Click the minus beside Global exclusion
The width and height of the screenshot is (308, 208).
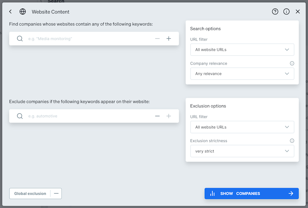[x=56, y=193]
